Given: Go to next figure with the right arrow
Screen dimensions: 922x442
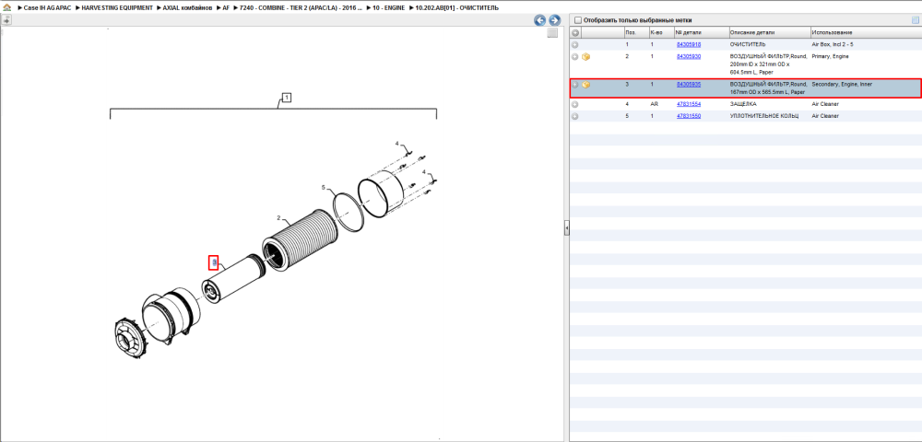Looking at the screenshot, I should 554,20.
